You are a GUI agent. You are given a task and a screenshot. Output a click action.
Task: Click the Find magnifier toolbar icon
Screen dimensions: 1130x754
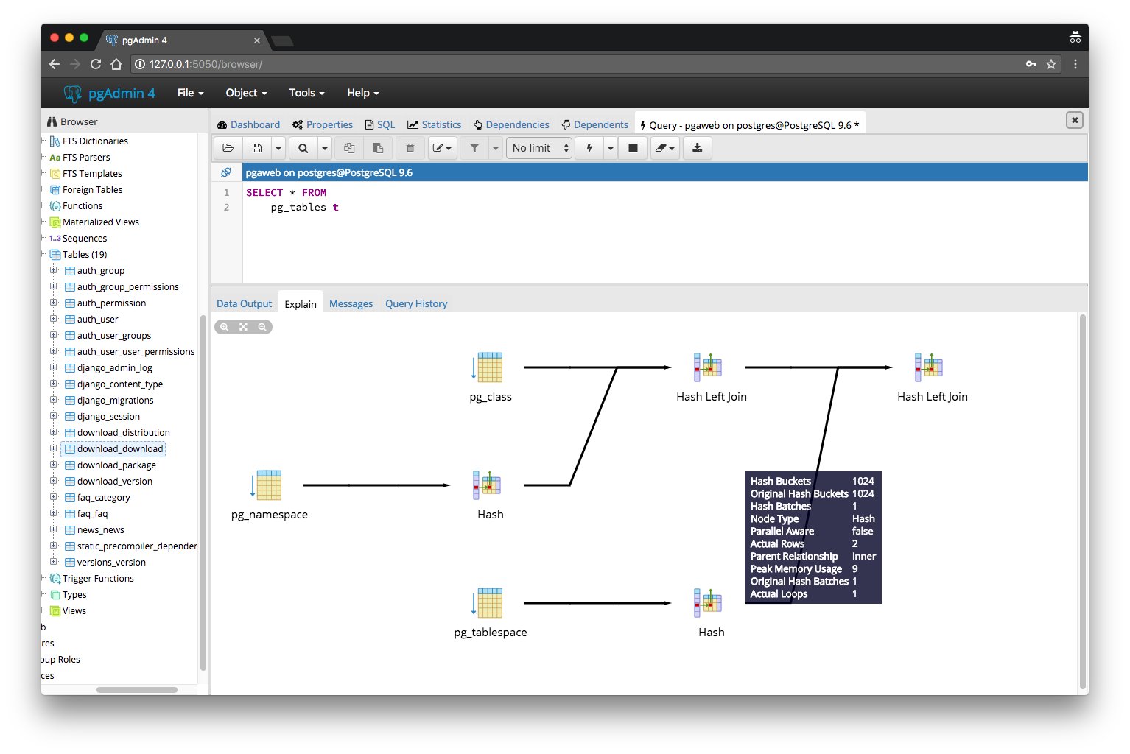[303, 148]
